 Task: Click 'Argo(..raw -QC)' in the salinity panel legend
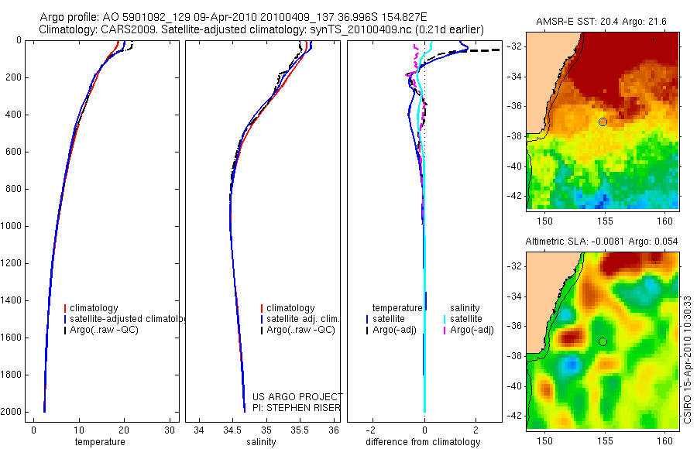[x=300, y=330]
